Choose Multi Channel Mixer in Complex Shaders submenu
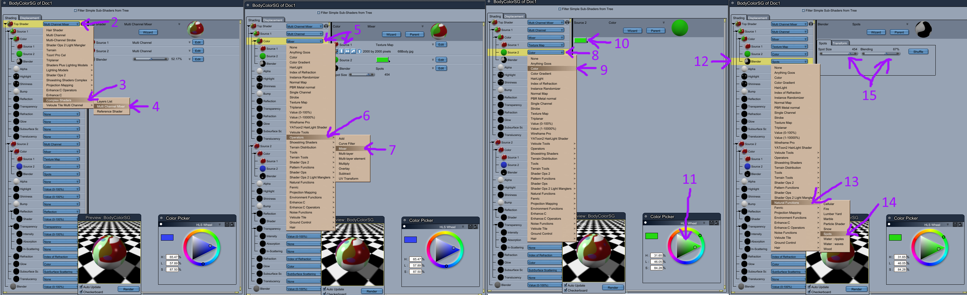Image resolution: width=967 pixels, height=295 pixels. click(x=111, y=107)
